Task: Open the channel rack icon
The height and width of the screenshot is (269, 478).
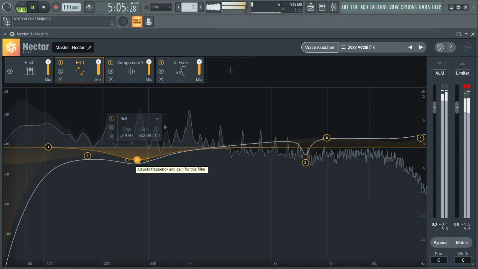Action: click(322, 7)
